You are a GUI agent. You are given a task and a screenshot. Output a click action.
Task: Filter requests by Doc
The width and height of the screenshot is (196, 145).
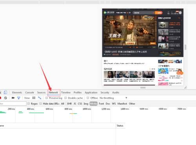point(108,104)
